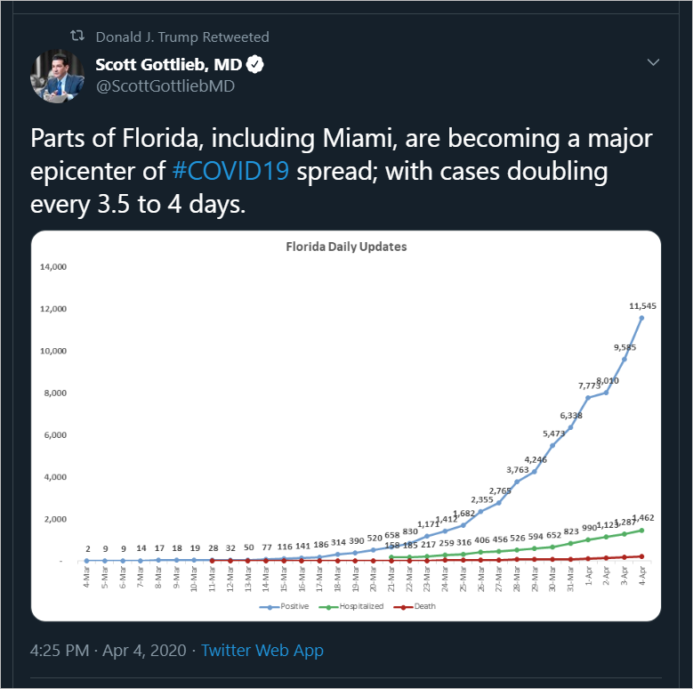Click the retweet icon above the tweet
Image resolution: width=693 pixels, height=689 pixels.
[77, 36]
